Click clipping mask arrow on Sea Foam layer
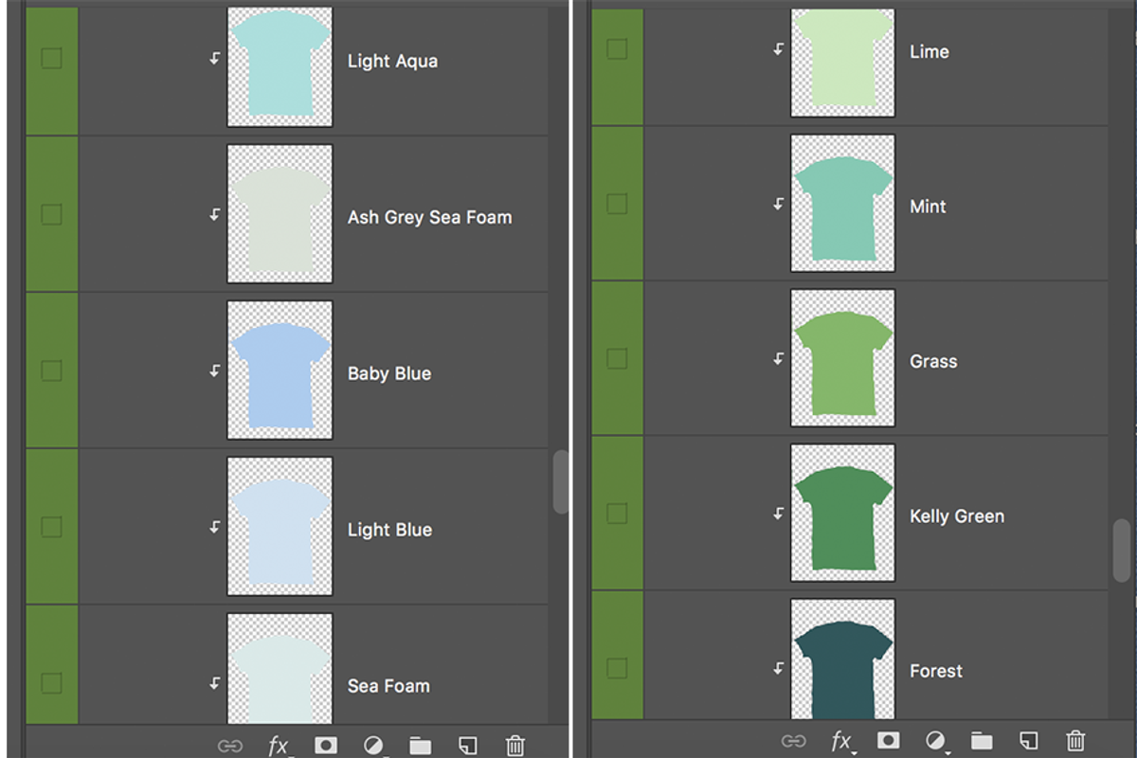The width and height of the screenshot is (1137, 758). pyautogui.click(x=215, y=683)
